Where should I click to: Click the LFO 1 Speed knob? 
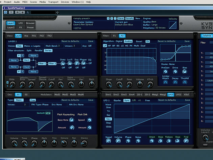(109, 141)
